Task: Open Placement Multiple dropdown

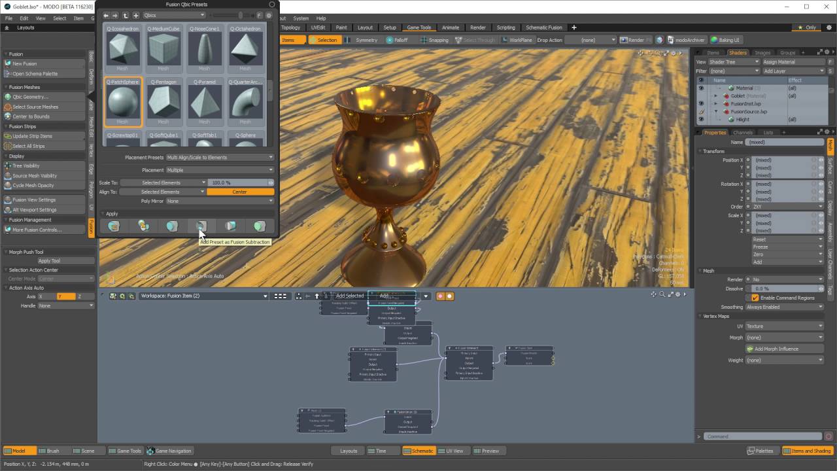Action: pyautogui.click(x=220, y=170)
